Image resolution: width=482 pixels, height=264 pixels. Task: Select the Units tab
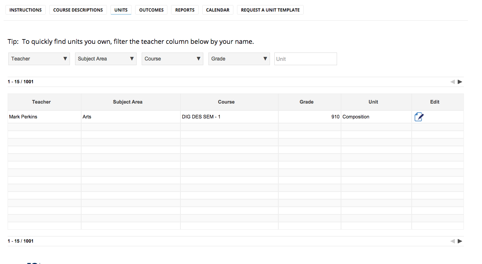121,10
